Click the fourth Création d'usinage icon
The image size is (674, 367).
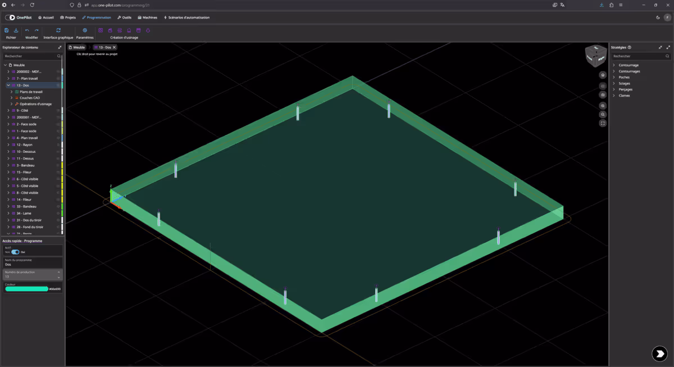click(x=129, y=30)
